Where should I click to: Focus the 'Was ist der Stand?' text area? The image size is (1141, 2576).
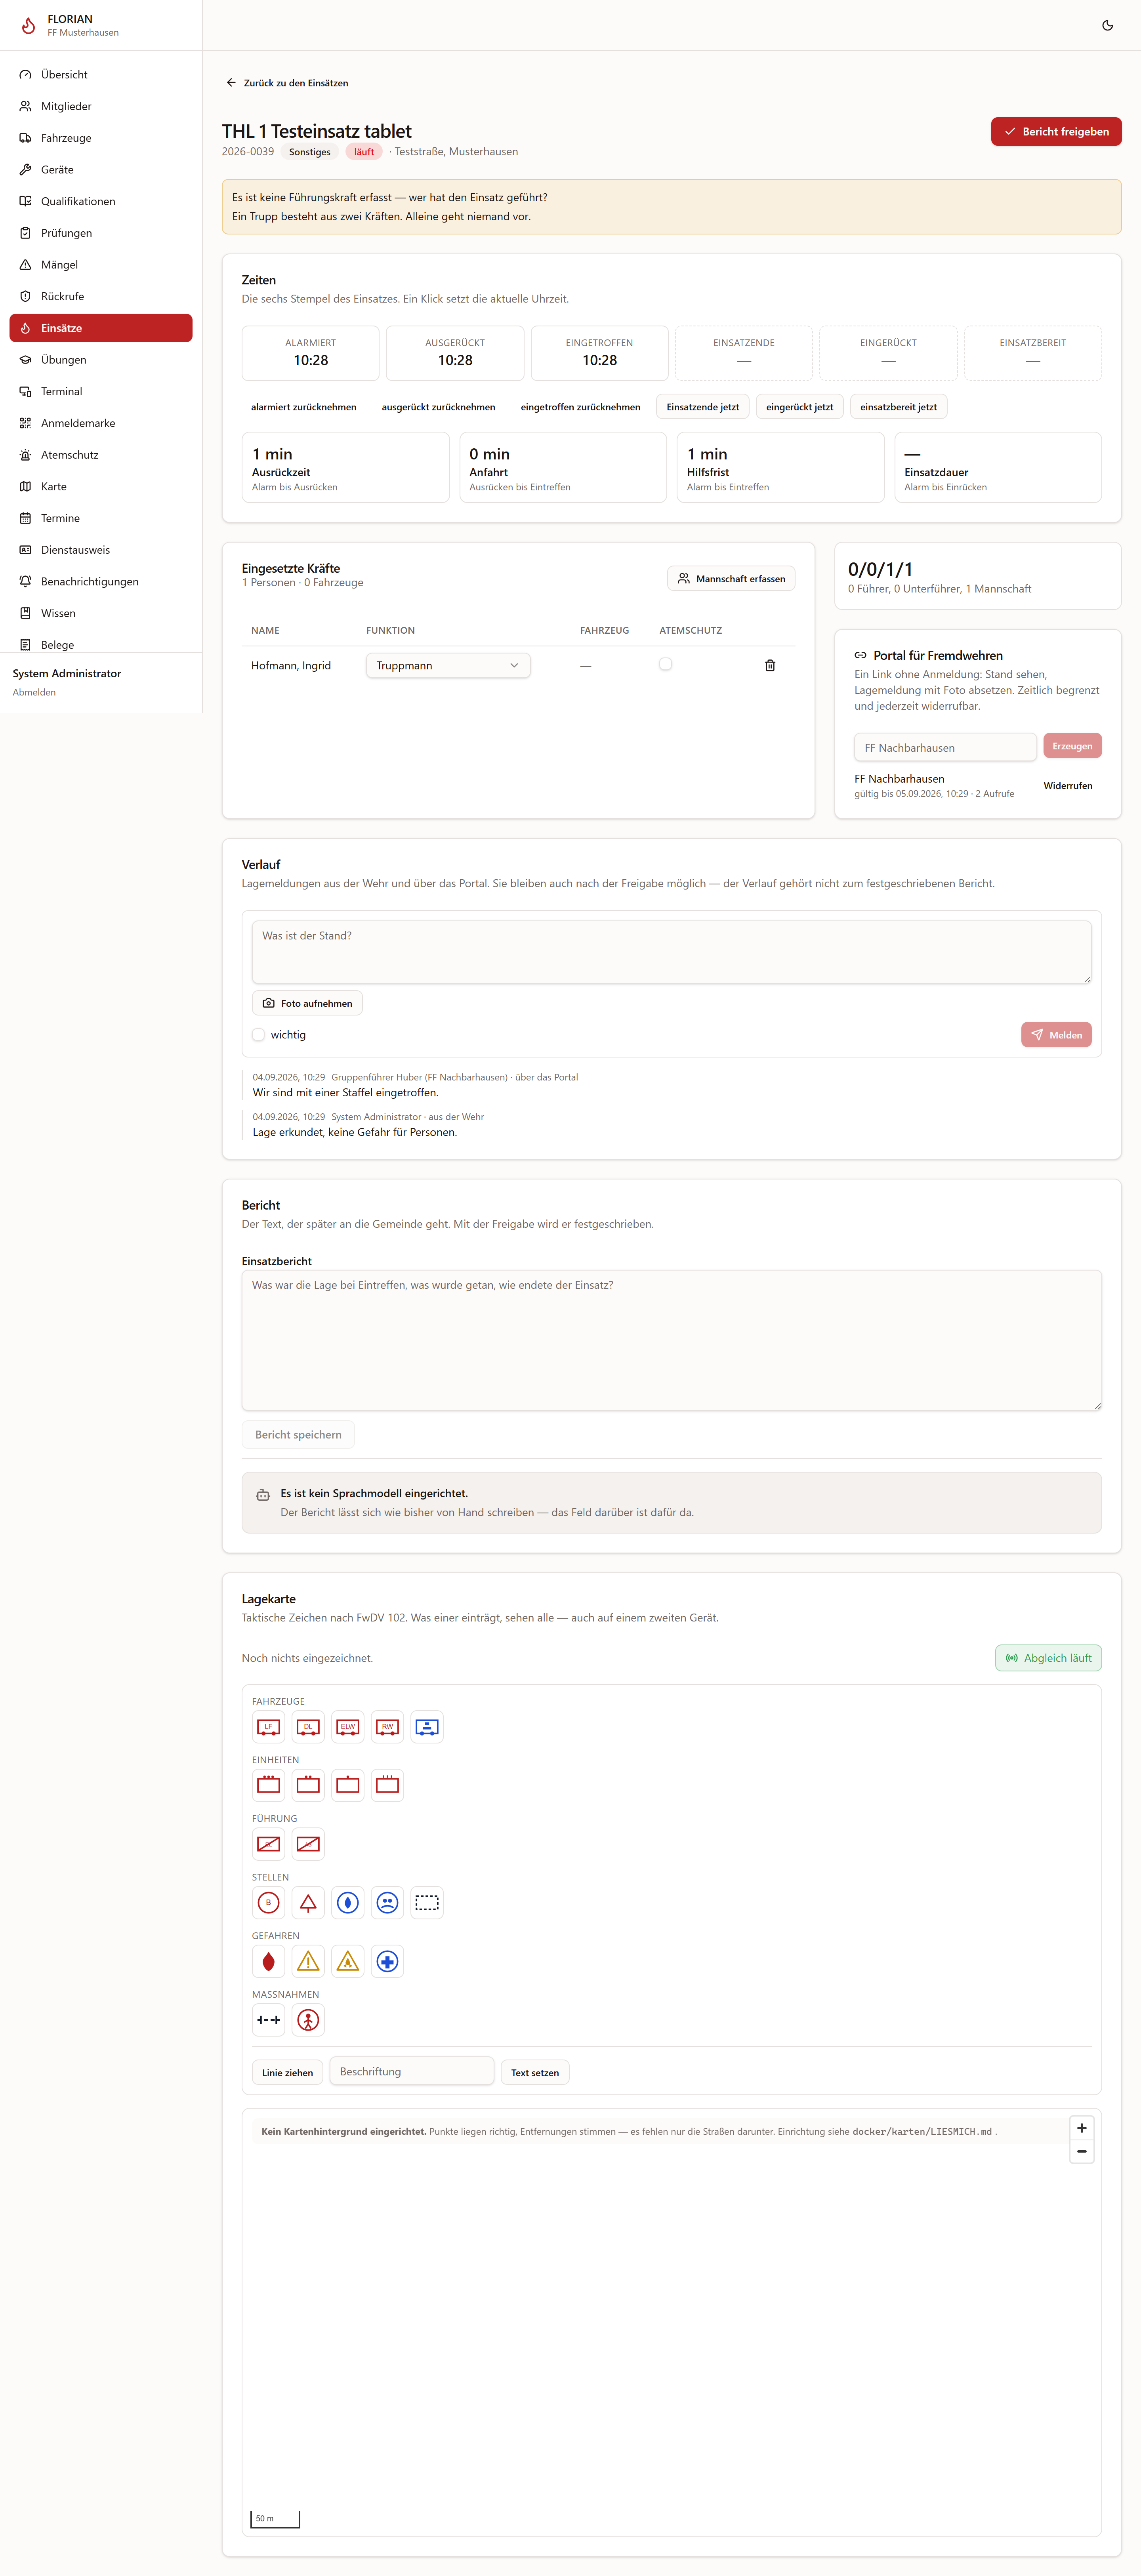671,952
